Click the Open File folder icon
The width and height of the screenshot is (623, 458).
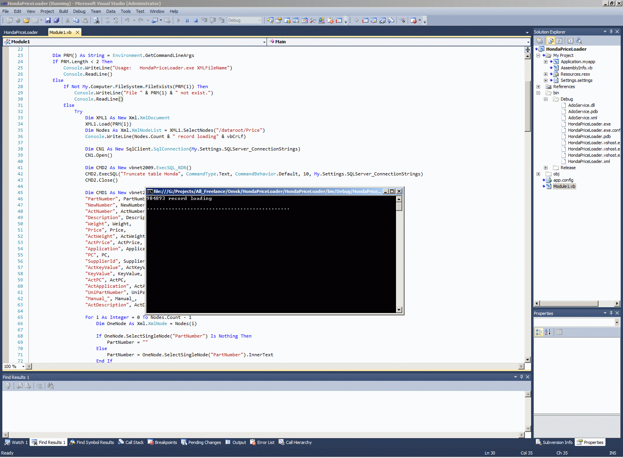(26, 20)
